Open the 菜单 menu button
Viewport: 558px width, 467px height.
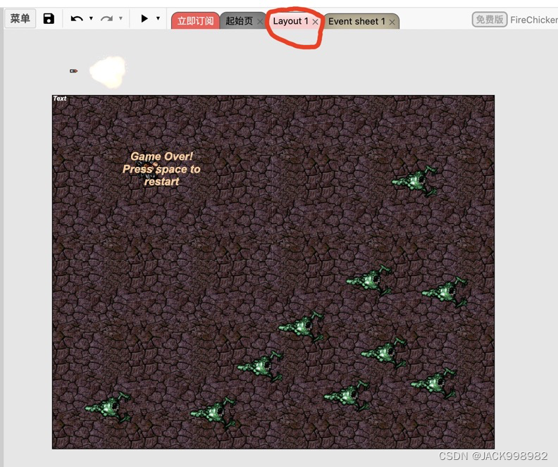20,18
